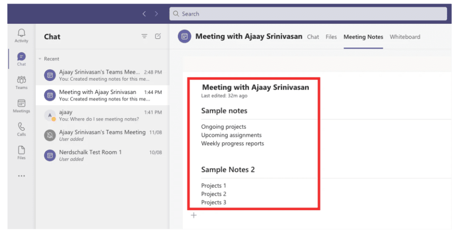
Task: Start a new chat with compose icon
Action: coord(158,36)
